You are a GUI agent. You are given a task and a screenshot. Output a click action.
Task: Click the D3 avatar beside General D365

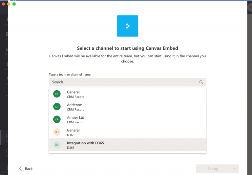pyautogui.click(x=57, y=132)
